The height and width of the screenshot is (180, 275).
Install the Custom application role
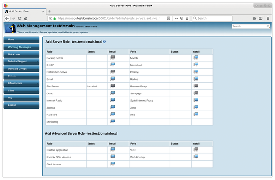(x=112, y=149)
